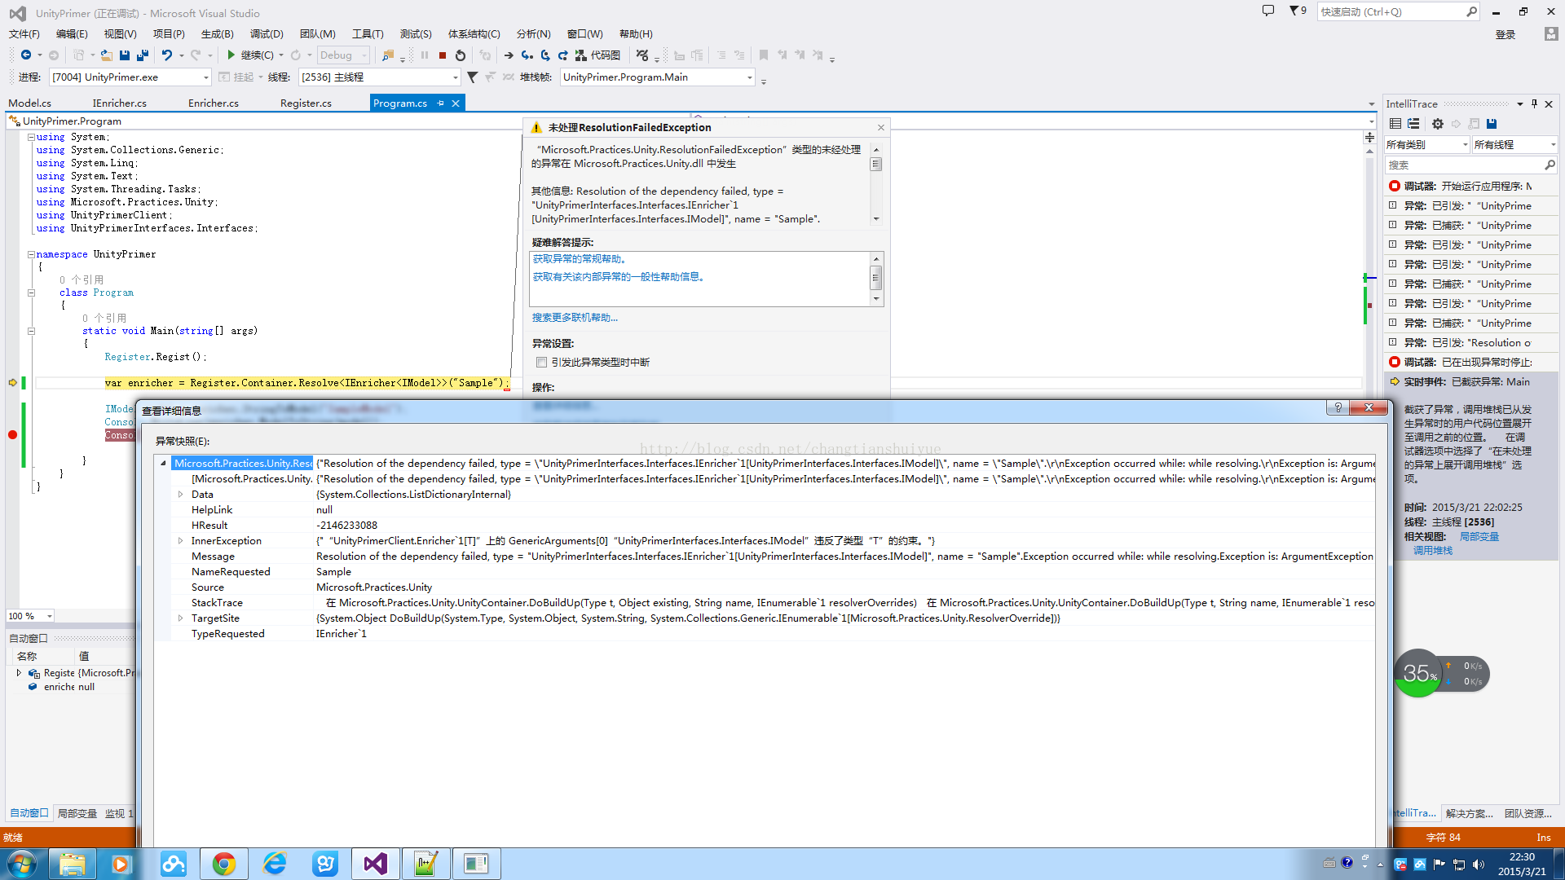This screenshot has height=880, width=1565.
Task: Collapse the namespace UnityPrimer block
Action: click(31, 254)
